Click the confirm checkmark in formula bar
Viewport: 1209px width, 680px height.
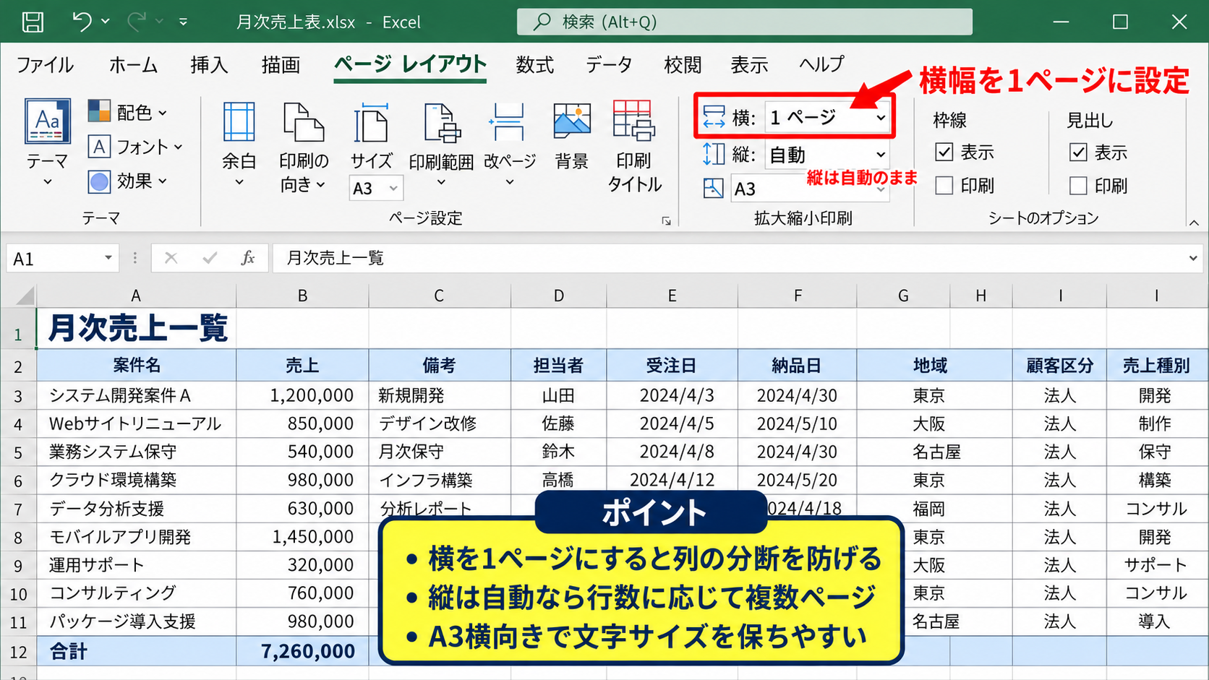coord(210,258)
